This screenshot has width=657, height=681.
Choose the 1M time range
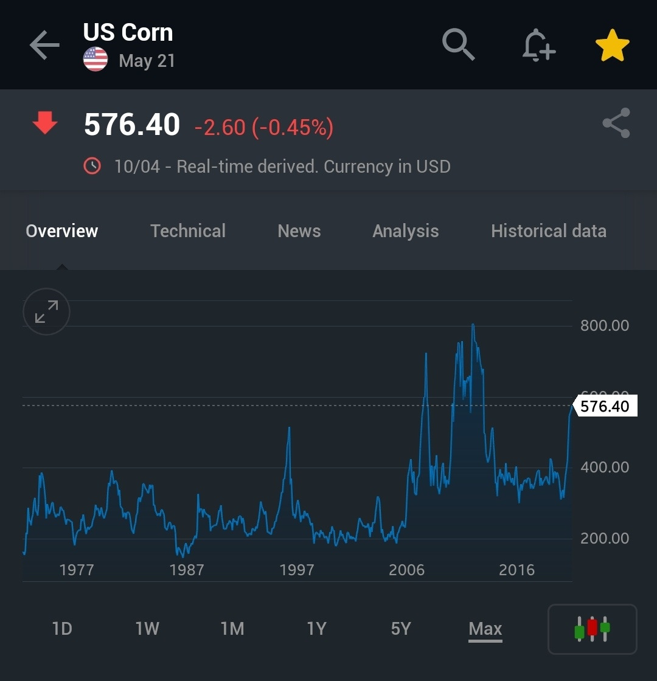(232, 629)
